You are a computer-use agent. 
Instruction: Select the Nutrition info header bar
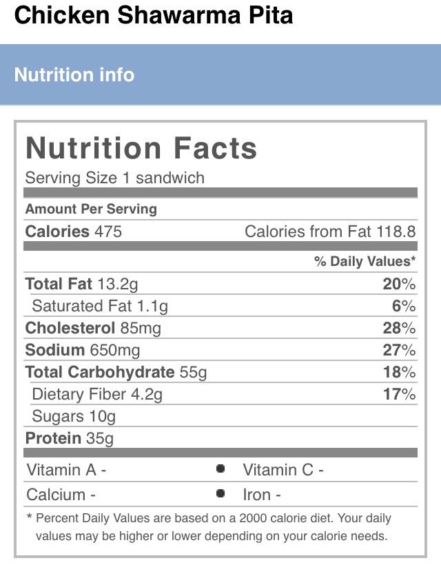(220, 74)
